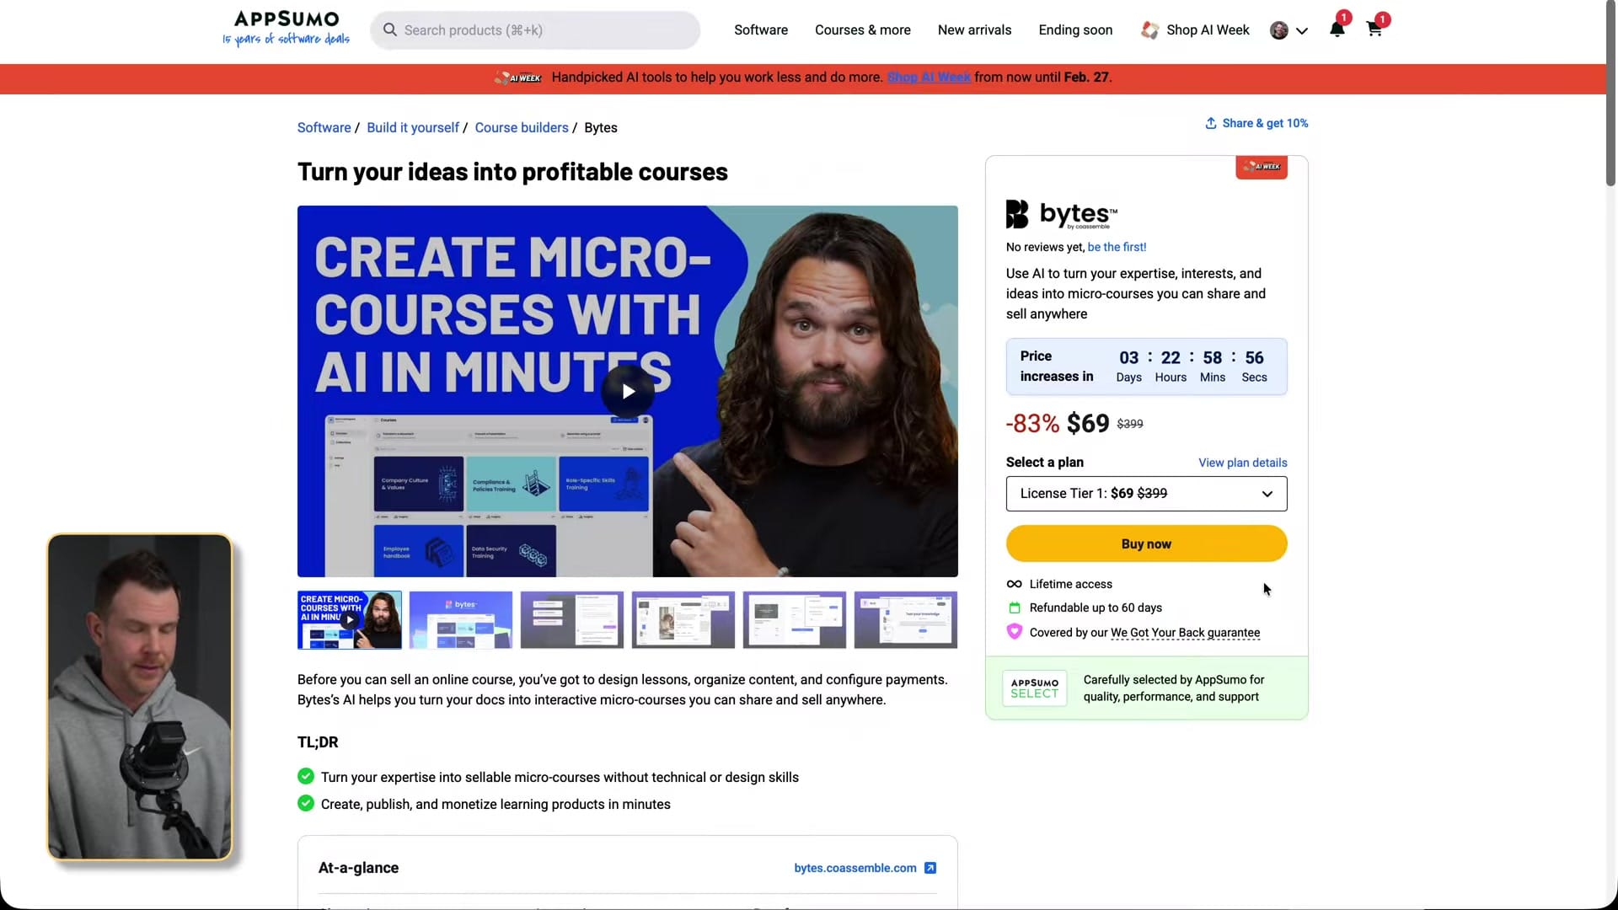1618x910 pixels.
Task: Open the Software menu
Action: 761,30
